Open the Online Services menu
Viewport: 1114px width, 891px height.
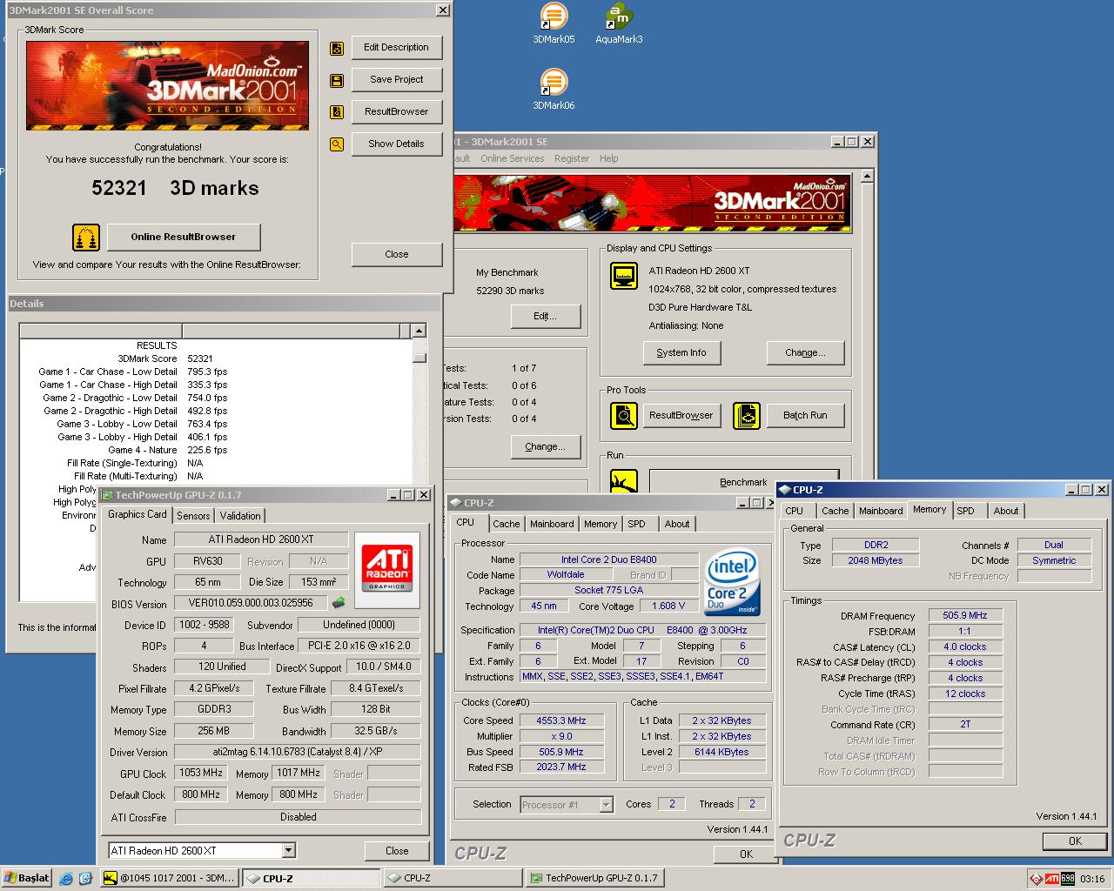click(512, 158)
